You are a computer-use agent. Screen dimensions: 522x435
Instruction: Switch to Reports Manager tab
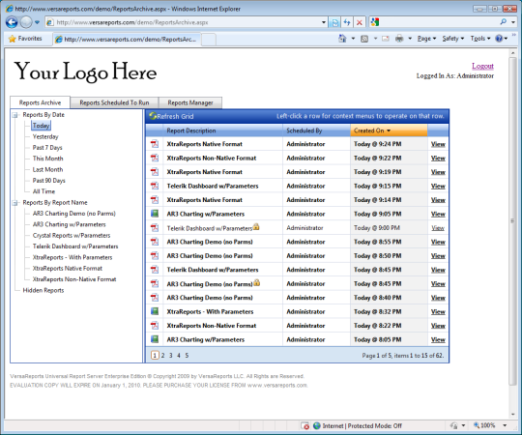coord(190,102)
